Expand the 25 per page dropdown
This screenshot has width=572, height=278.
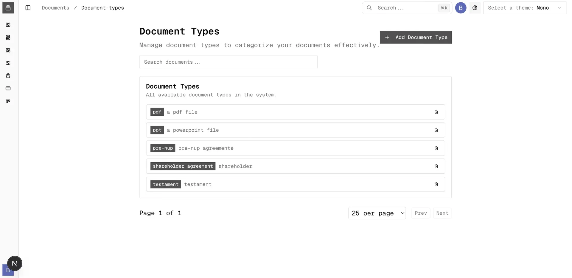tap(377, 213)
